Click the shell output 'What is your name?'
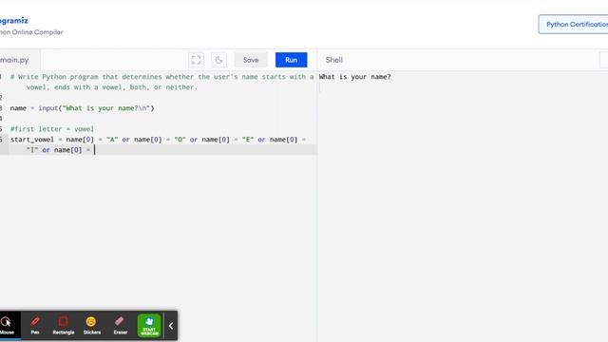The image size is (608, 342). (354, 77)
